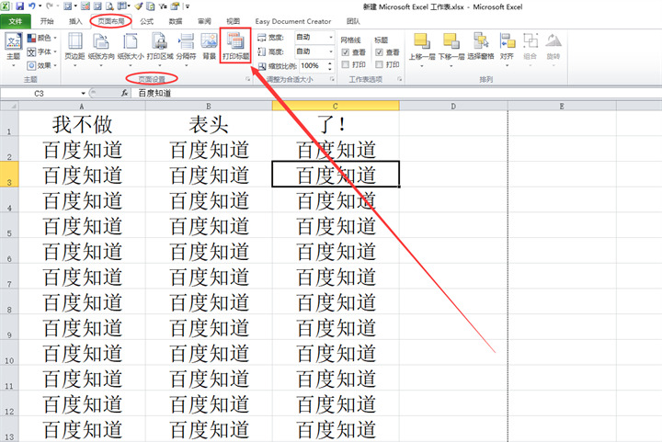662x442 pixels.
Task: Select cell A1 containing 我不做
Action: 82,123
